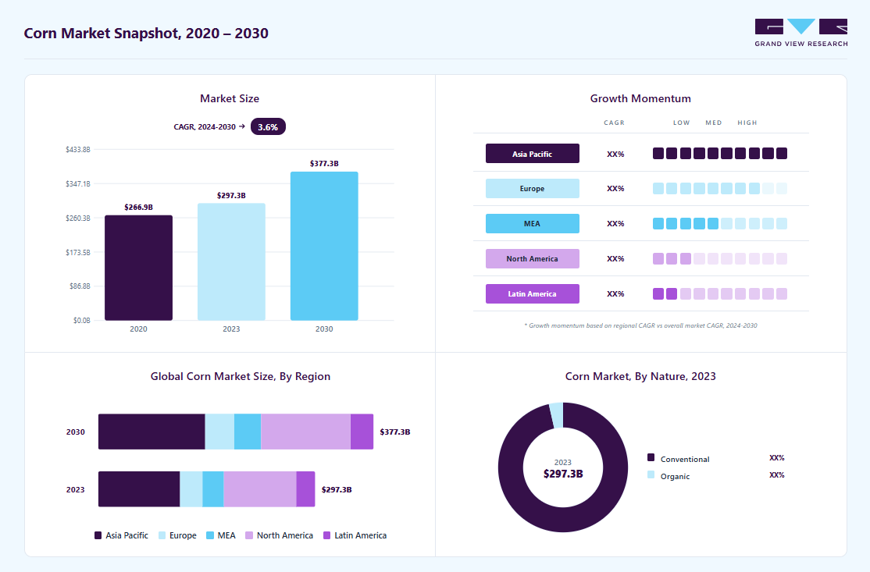This screenshot has height=572, width=870.
Task: Click the Europe region label in Growth Momentum
Action: tap(532, 188)
